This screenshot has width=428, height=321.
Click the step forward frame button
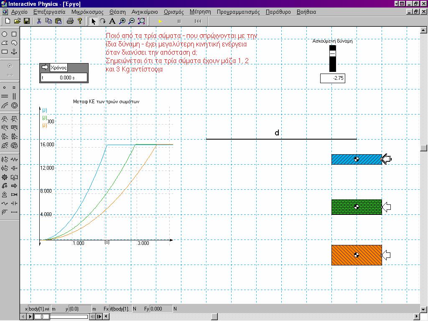[x=99, y=317]
